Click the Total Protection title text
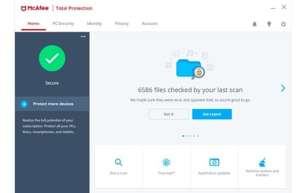 pos(74,8)
